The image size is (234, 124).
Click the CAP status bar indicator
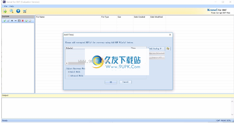[x=218, y=120]
